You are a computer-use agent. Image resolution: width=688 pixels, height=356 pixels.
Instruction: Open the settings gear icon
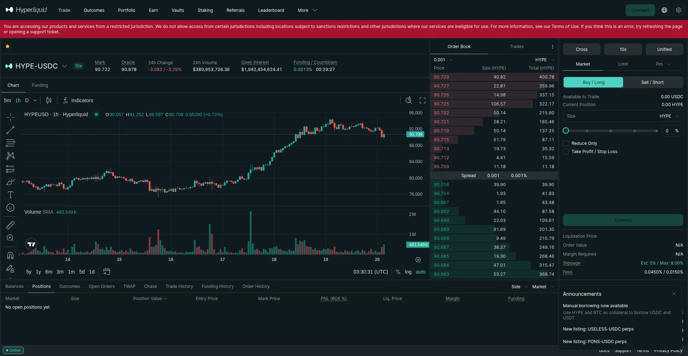679,10
